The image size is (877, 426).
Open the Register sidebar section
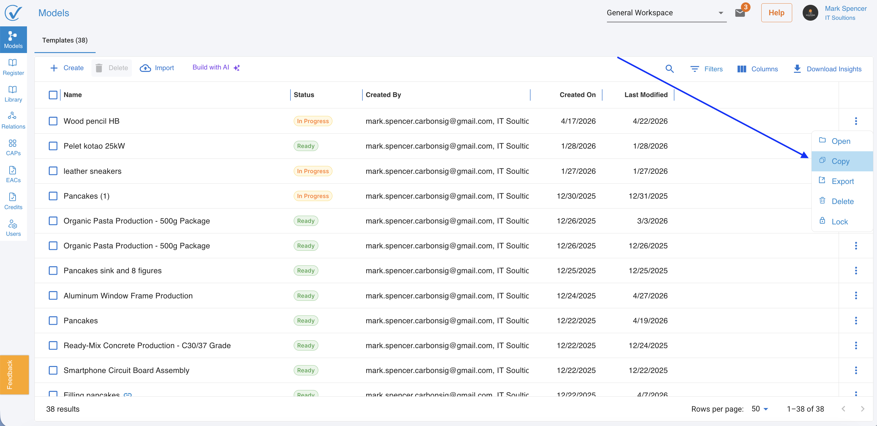click(13, 67)
